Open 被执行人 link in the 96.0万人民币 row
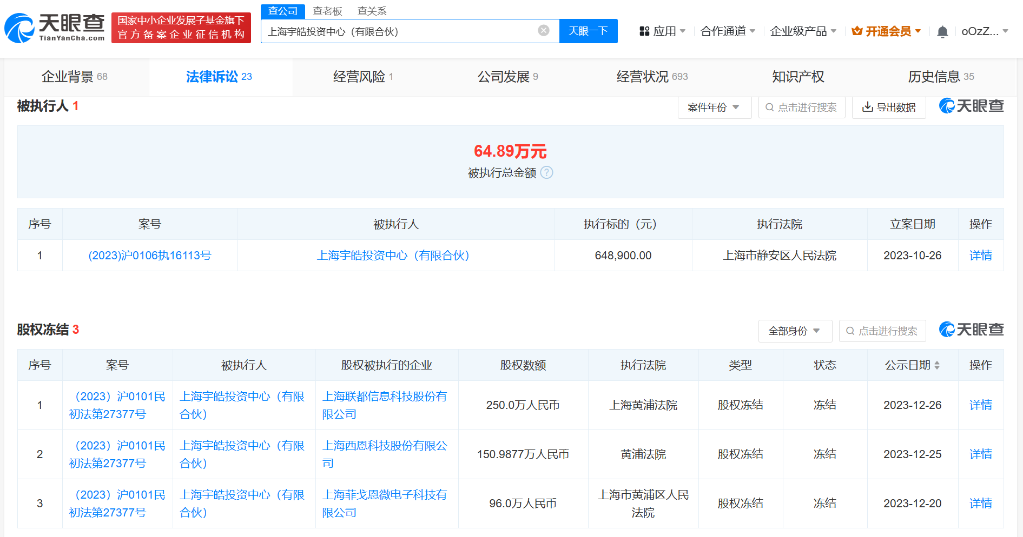This screenshot has width=1023, height=537. [242, 504]
